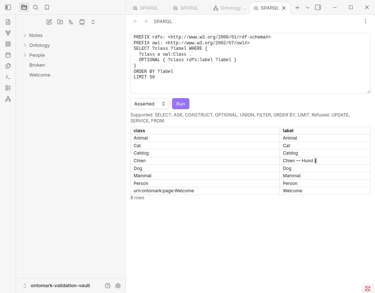The height and width of the screenshot is (293, 375).
Task: Click auto-reveal current file icon
Action: pyautogui.click(x=82, y=22)
